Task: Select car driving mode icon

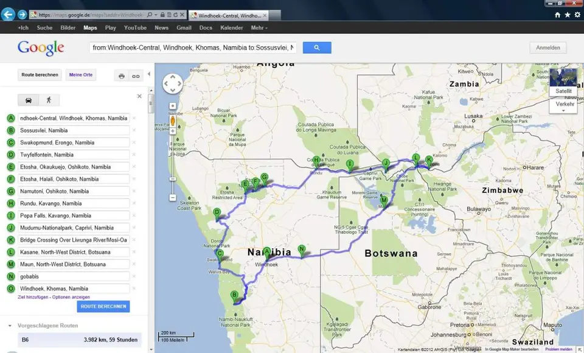Action: click(x=29, y=100)
